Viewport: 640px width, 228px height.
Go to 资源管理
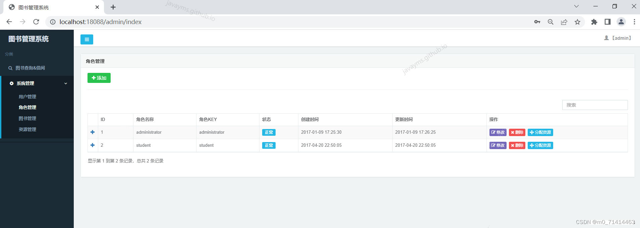[27, 129]
